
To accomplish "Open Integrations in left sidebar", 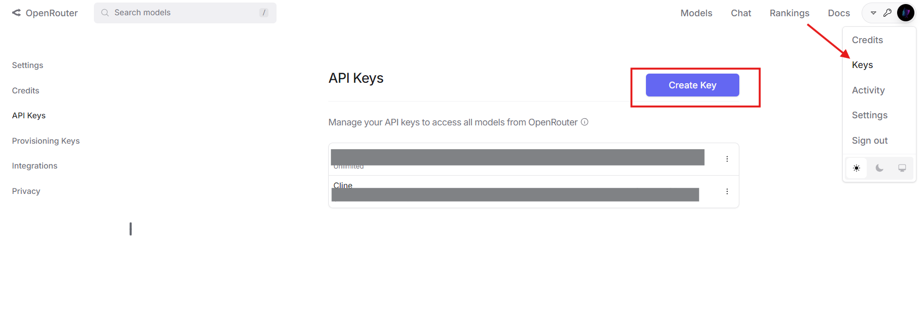I will pos(35,166).
